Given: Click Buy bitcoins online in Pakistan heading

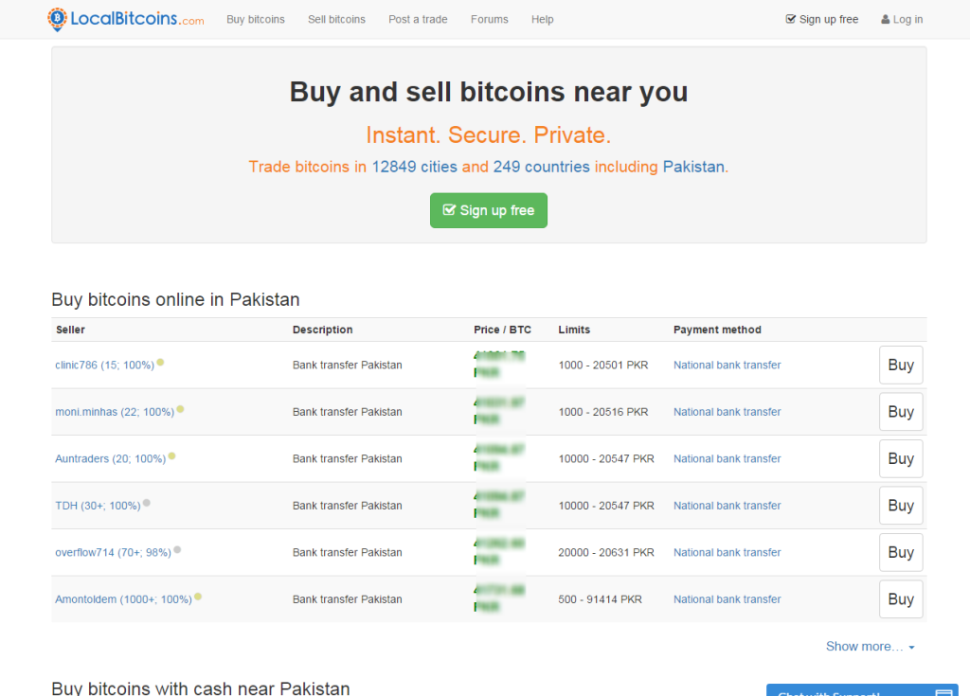Looking at the screenshot, I should tap(175, 299).
